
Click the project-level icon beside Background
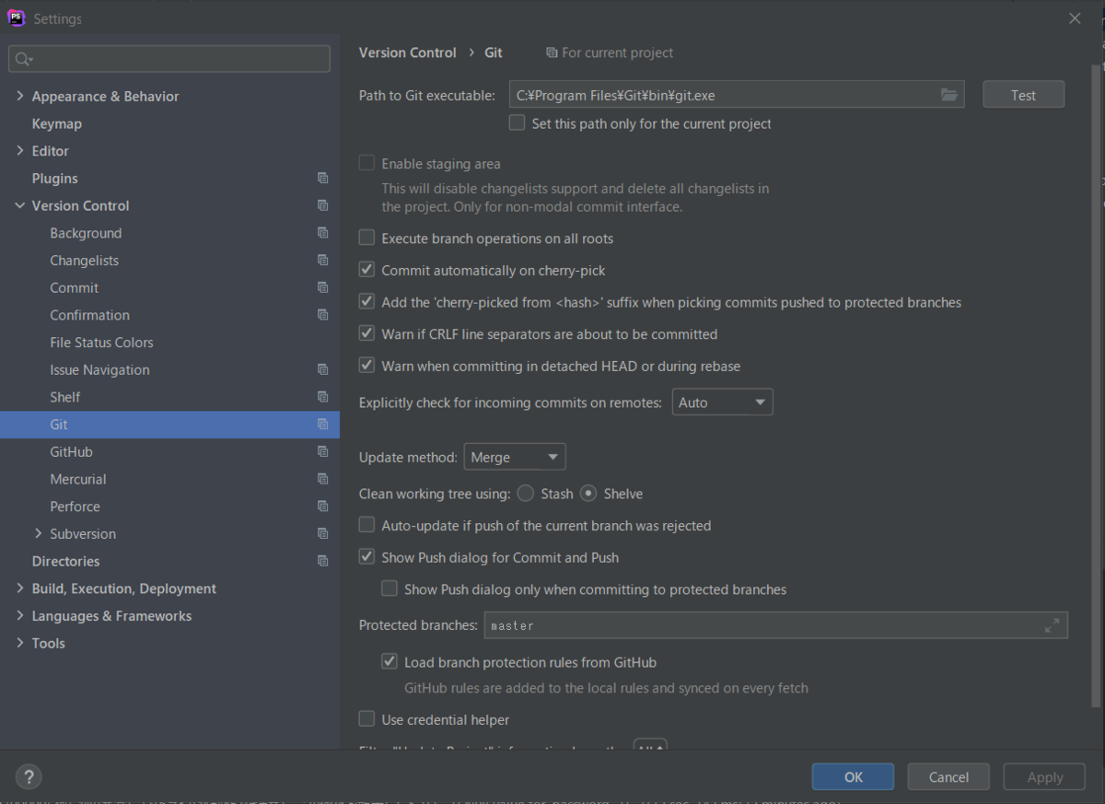[322, 233]
